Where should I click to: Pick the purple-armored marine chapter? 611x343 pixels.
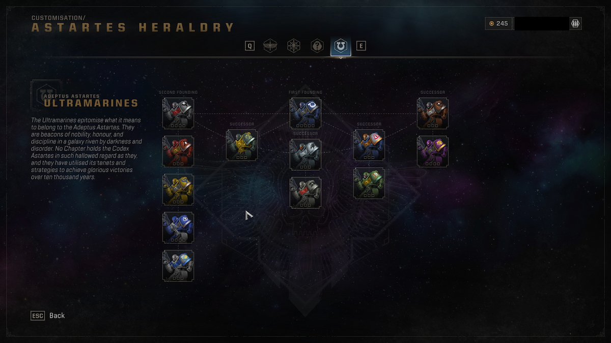click(433, 151)
